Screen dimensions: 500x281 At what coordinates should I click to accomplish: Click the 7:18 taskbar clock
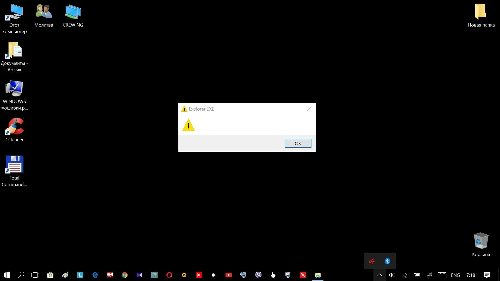(x=471, y=275)
